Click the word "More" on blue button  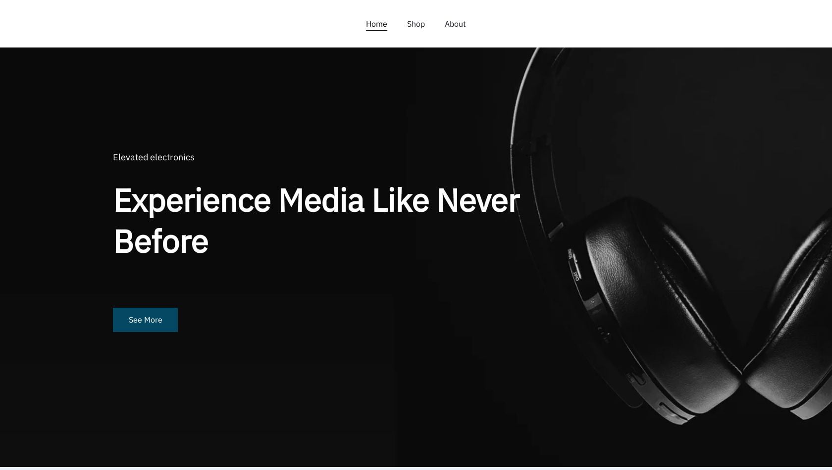click(153, 320)
